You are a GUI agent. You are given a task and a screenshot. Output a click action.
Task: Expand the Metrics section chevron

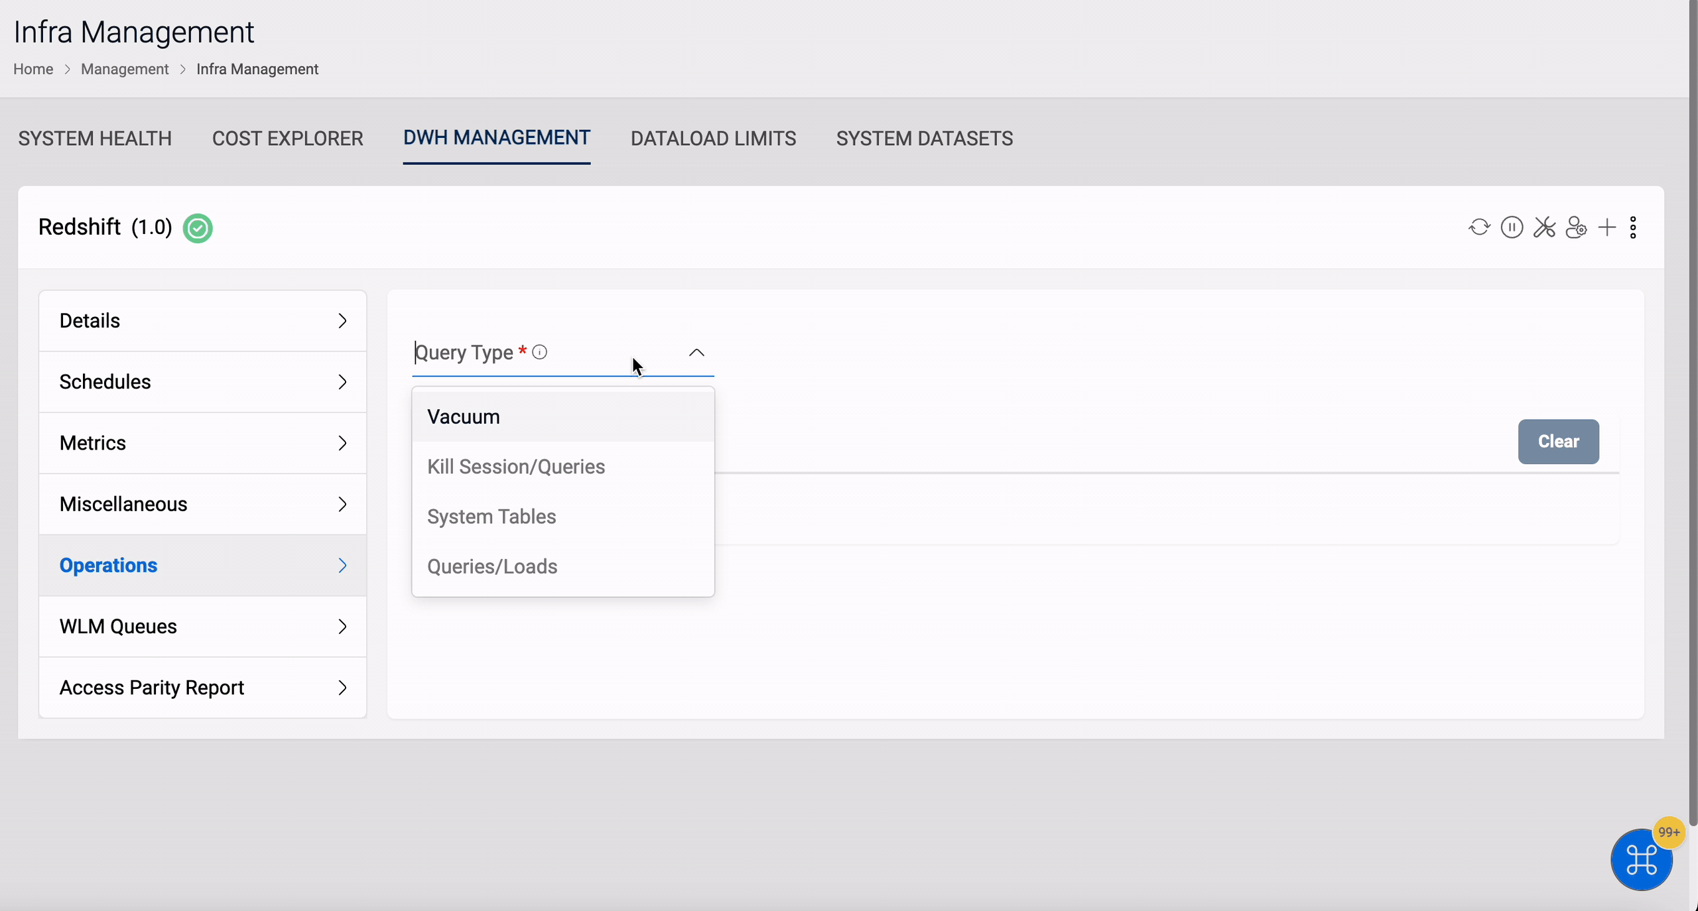pos(342,443)
